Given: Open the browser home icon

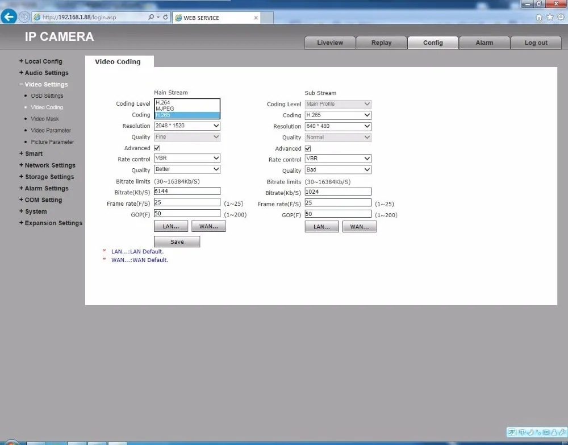Looking at the screenshot, I should point(539,17).
